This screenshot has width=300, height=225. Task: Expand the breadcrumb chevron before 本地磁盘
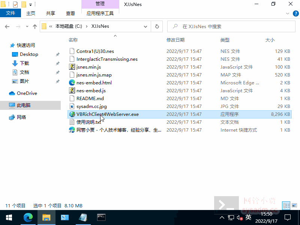coord(51,26)
